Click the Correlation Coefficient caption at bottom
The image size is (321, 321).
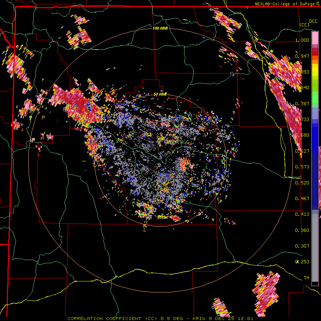point(160,319)
